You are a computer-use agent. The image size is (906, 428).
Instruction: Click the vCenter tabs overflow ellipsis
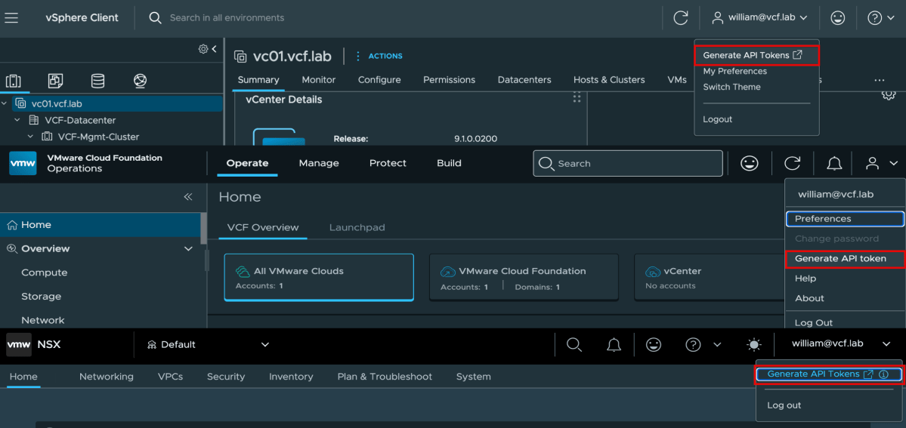point(879,80)
